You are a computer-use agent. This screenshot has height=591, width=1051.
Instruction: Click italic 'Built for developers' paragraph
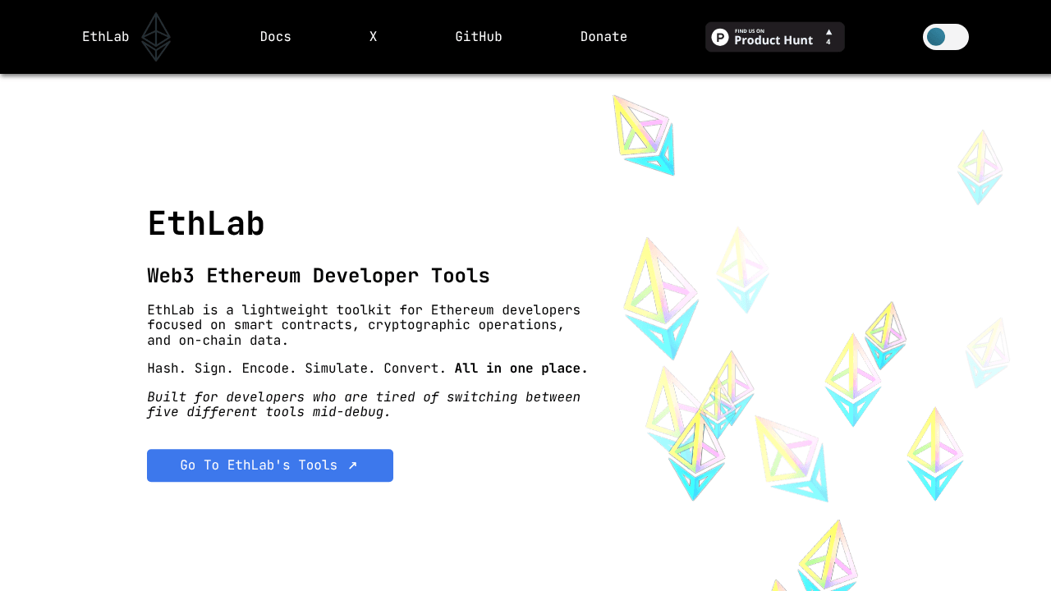(364, 405)
